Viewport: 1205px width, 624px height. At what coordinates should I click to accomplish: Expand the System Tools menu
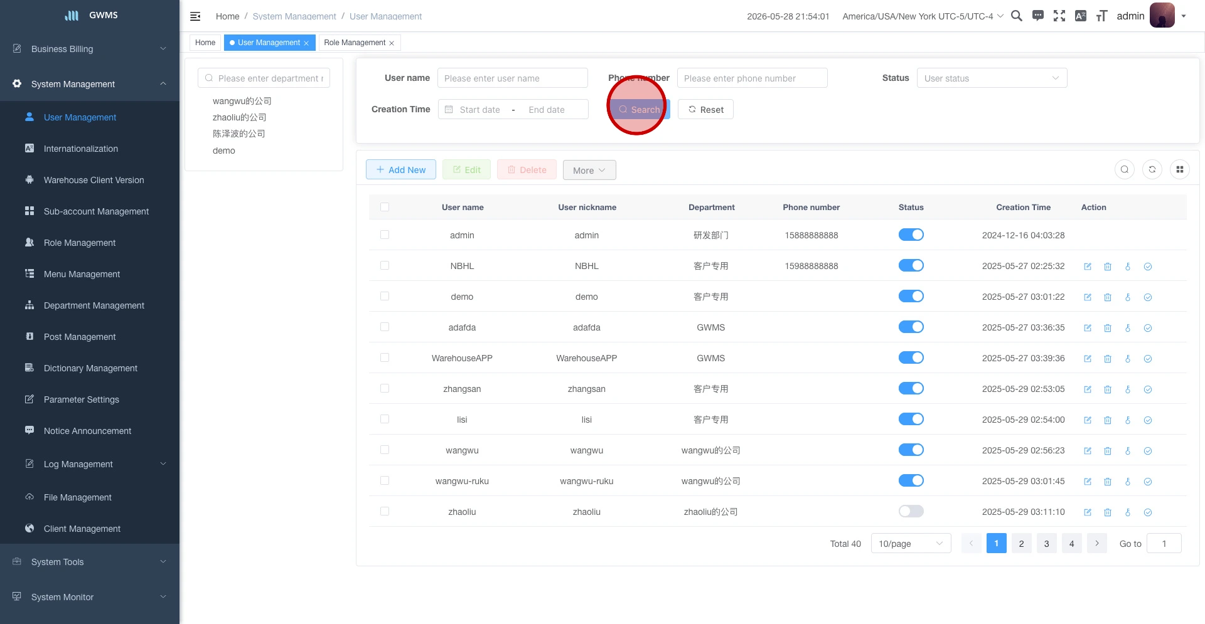[x=90, y=562]
